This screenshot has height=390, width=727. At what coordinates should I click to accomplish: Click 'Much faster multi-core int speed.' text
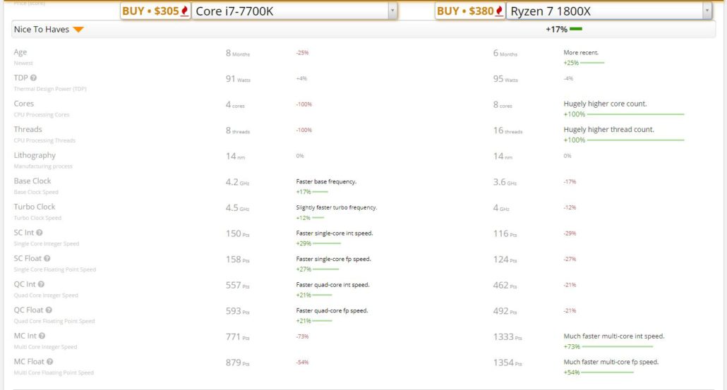[x=614, y=336]
